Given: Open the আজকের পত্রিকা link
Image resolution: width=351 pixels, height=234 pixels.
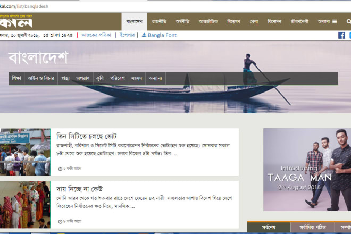Looking at the screenshot, I should pyautogui.click(x=96, y=35).
